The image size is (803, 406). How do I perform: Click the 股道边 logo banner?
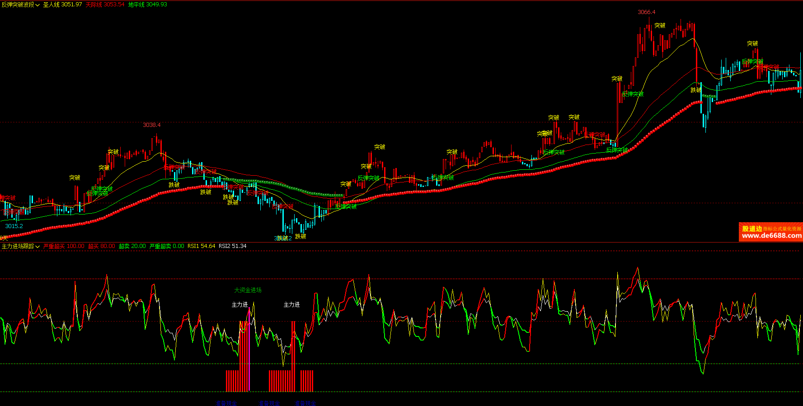(752, 229)
